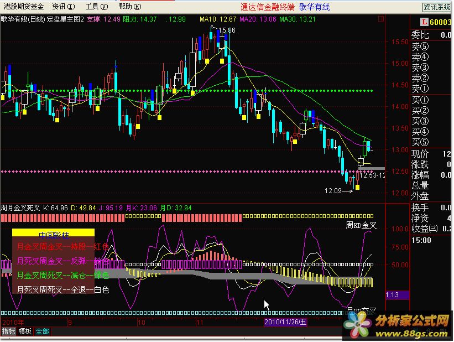Click the 15.86 high price annotation
Image resolution: width=454 pixels, height=342 pixels.
pos(227,30)
